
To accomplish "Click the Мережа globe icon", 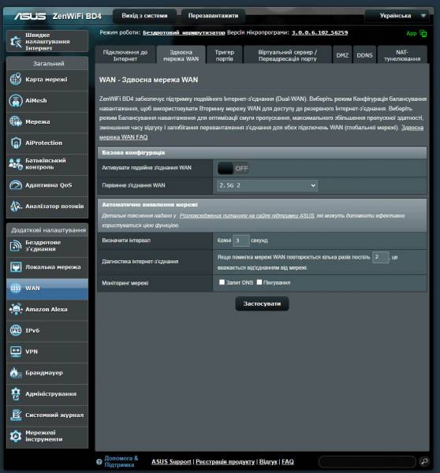I will click(16, 121).
